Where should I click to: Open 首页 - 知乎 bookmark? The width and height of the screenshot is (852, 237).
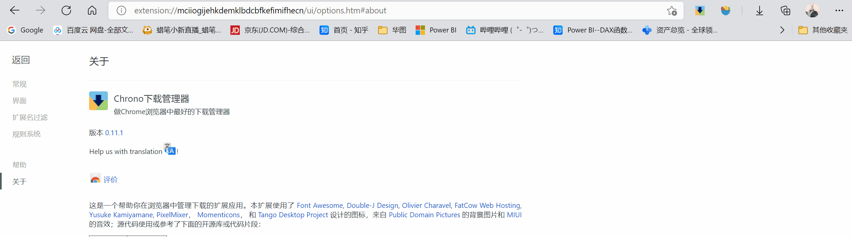344,30
